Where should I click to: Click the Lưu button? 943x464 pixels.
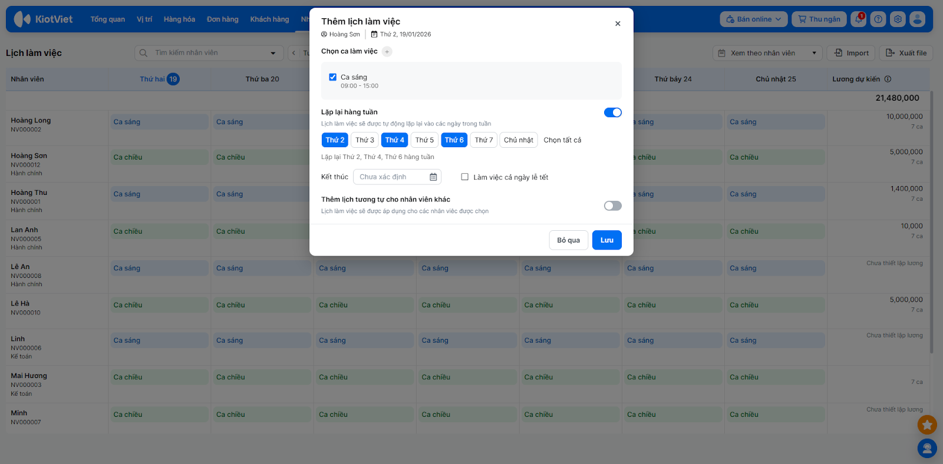pyautogui.click(x=607, y=240)
